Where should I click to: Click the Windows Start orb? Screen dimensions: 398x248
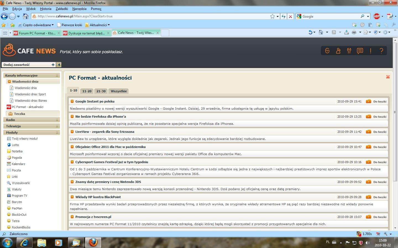pyautogui.click(x=7, y=243)
